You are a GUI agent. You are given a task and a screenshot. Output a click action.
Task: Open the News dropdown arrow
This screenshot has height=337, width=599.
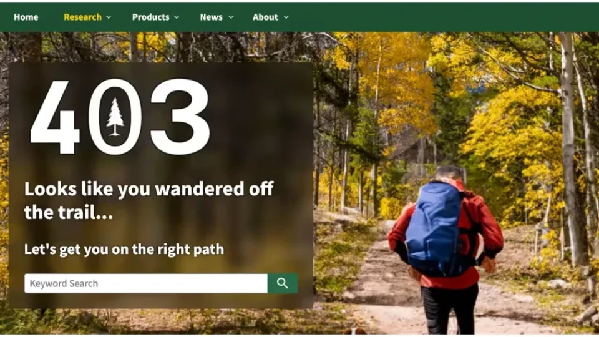(231, 17)
